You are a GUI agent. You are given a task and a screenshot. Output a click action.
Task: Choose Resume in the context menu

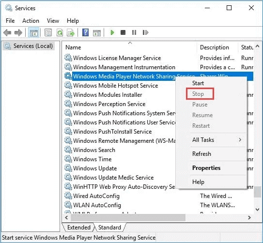click(202, 115)
